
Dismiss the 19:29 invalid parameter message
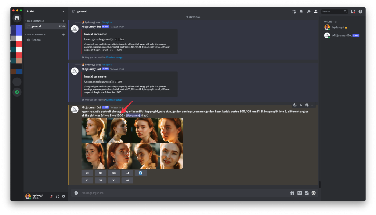click(115, 57)
